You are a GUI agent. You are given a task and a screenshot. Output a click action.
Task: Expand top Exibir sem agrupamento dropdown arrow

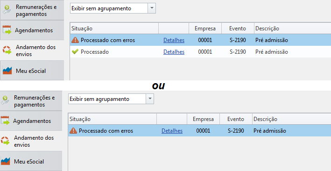point(152,8)
